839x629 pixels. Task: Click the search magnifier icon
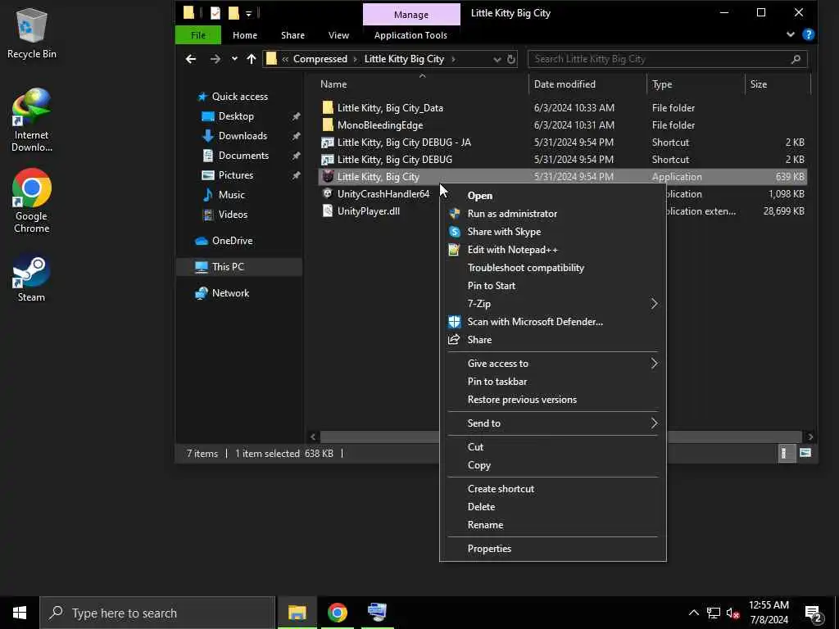pos(796,59)
